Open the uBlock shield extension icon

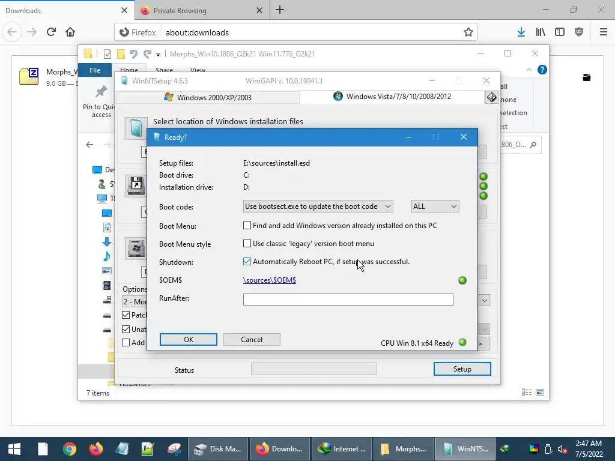[x=579, y=32]
